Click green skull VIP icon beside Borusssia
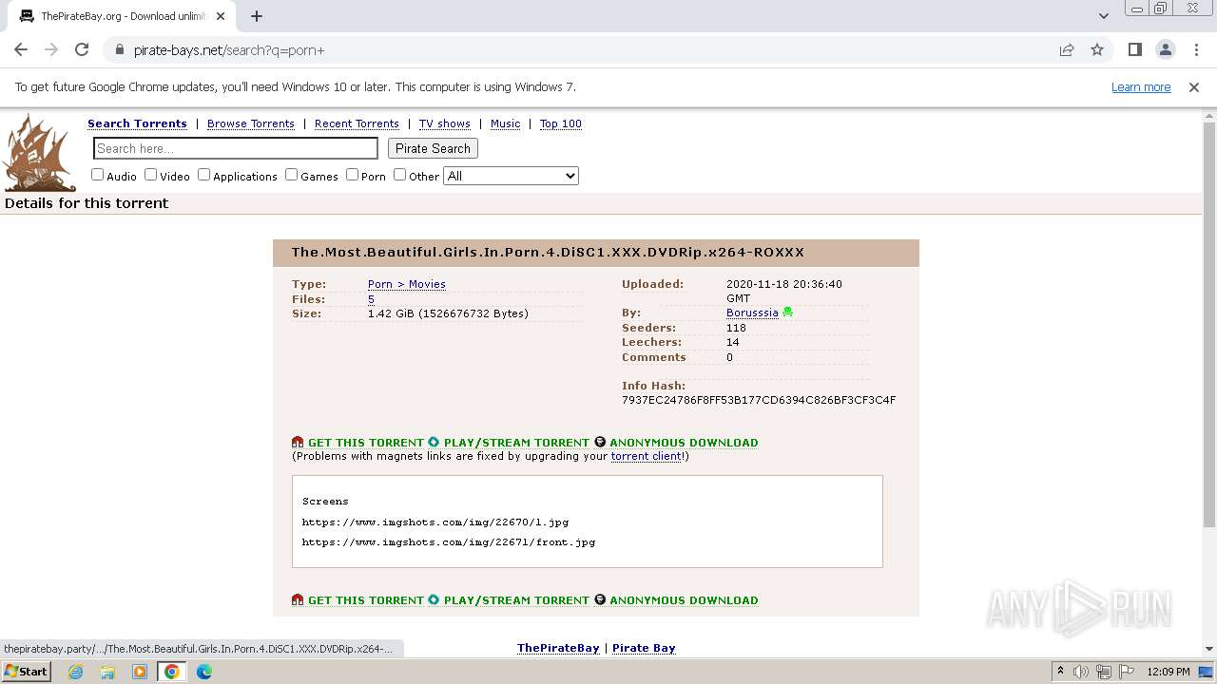Viewport: 1217px width, 684px height. (787, 313)
